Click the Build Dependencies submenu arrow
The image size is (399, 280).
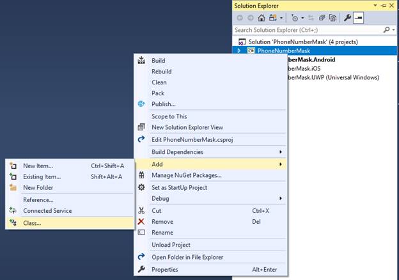pyautogui.click(x=281, y=152)
